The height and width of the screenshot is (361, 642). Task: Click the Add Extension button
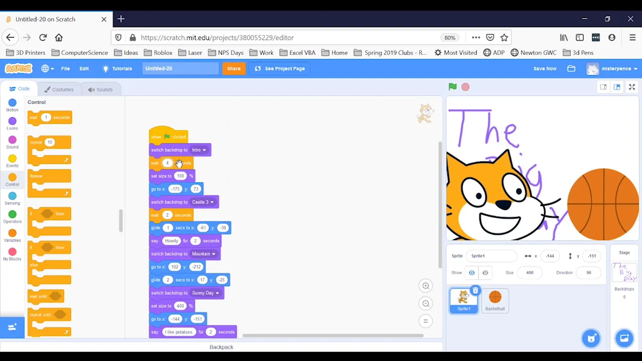click(x=12, y=327)
